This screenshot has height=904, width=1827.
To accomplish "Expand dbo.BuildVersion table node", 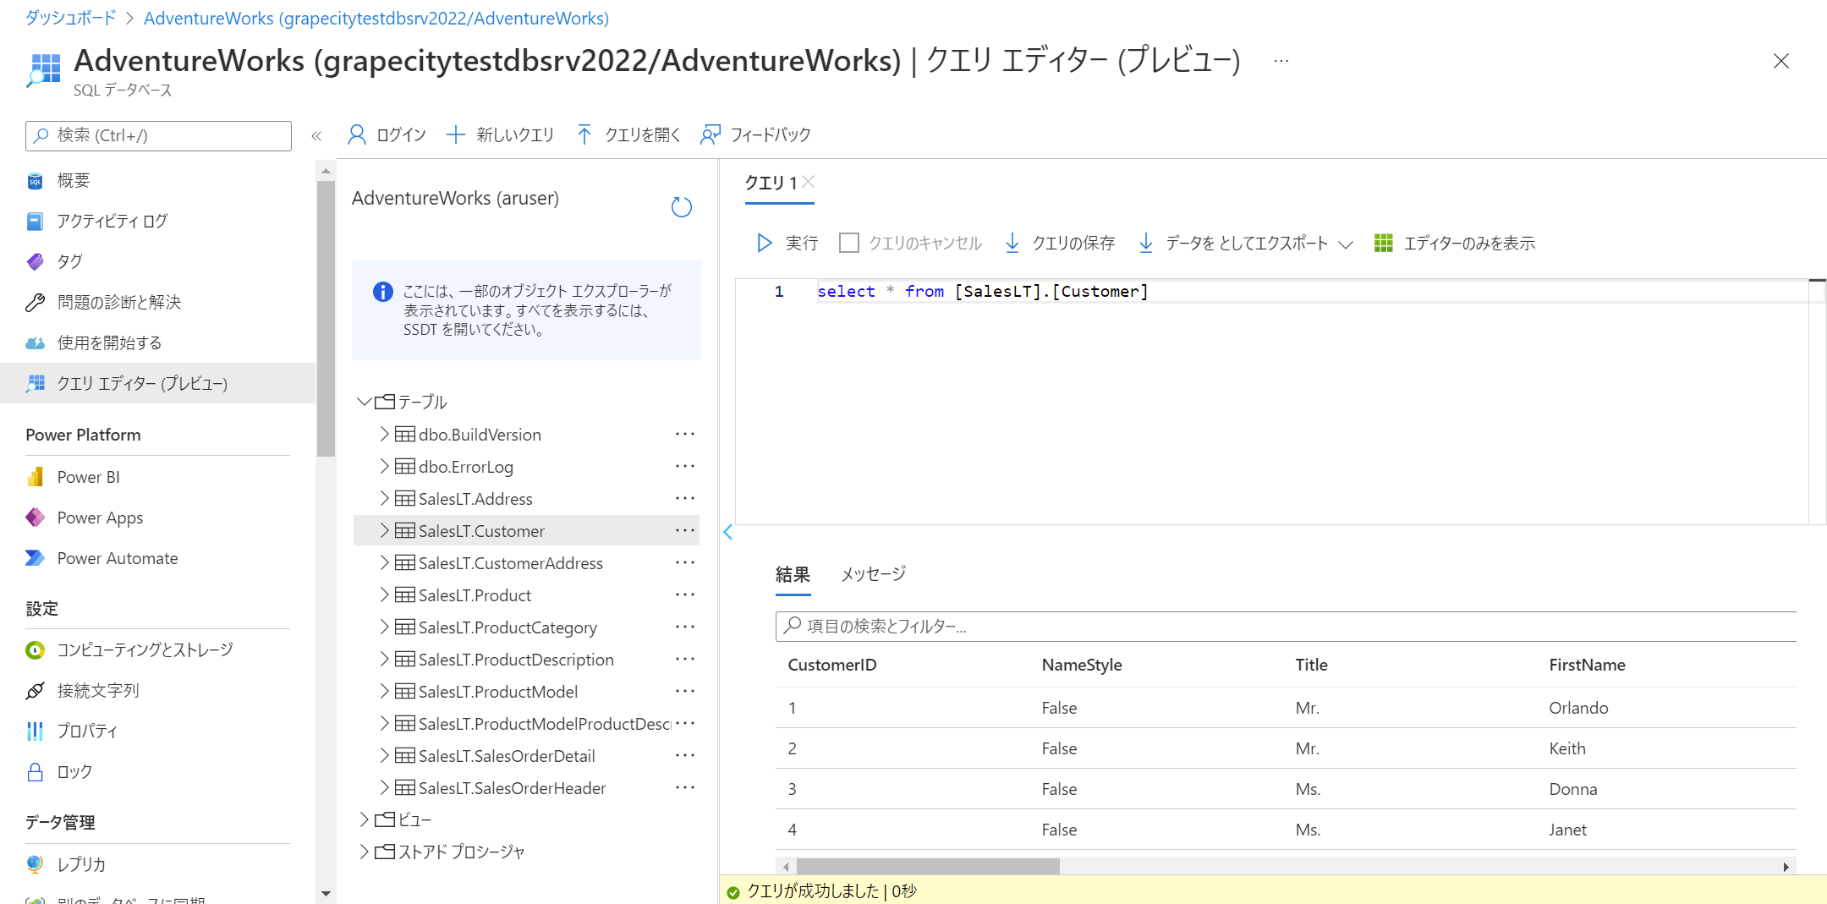I will [x=384, y=434].
